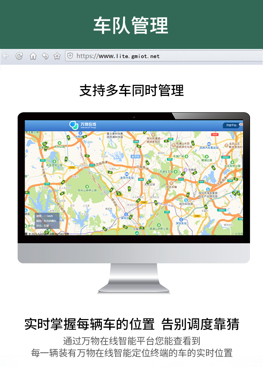Select the 龙华汽车站 bus station marker
Screen dimensions: 263x367
[127, 174]
